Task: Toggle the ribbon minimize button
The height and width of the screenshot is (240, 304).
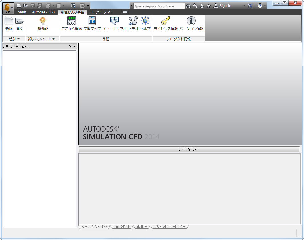Action: click(125, 12)
